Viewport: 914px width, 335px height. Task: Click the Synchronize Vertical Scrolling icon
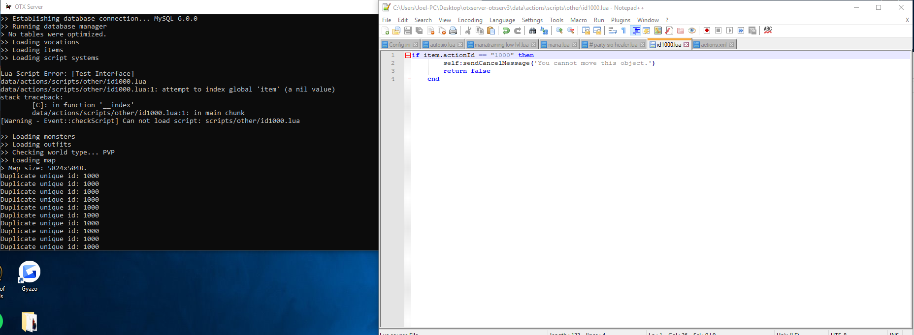[586, 30]
